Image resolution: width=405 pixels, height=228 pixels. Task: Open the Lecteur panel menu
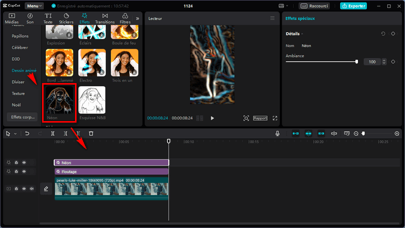(272, 18)
